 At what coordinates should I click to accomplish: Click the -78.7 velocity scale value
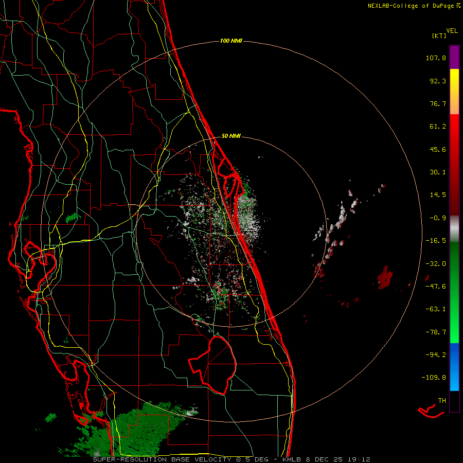436,332
